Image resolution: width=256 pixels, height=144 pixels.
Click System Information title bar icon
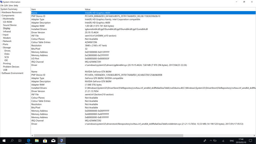coord(1,2)
